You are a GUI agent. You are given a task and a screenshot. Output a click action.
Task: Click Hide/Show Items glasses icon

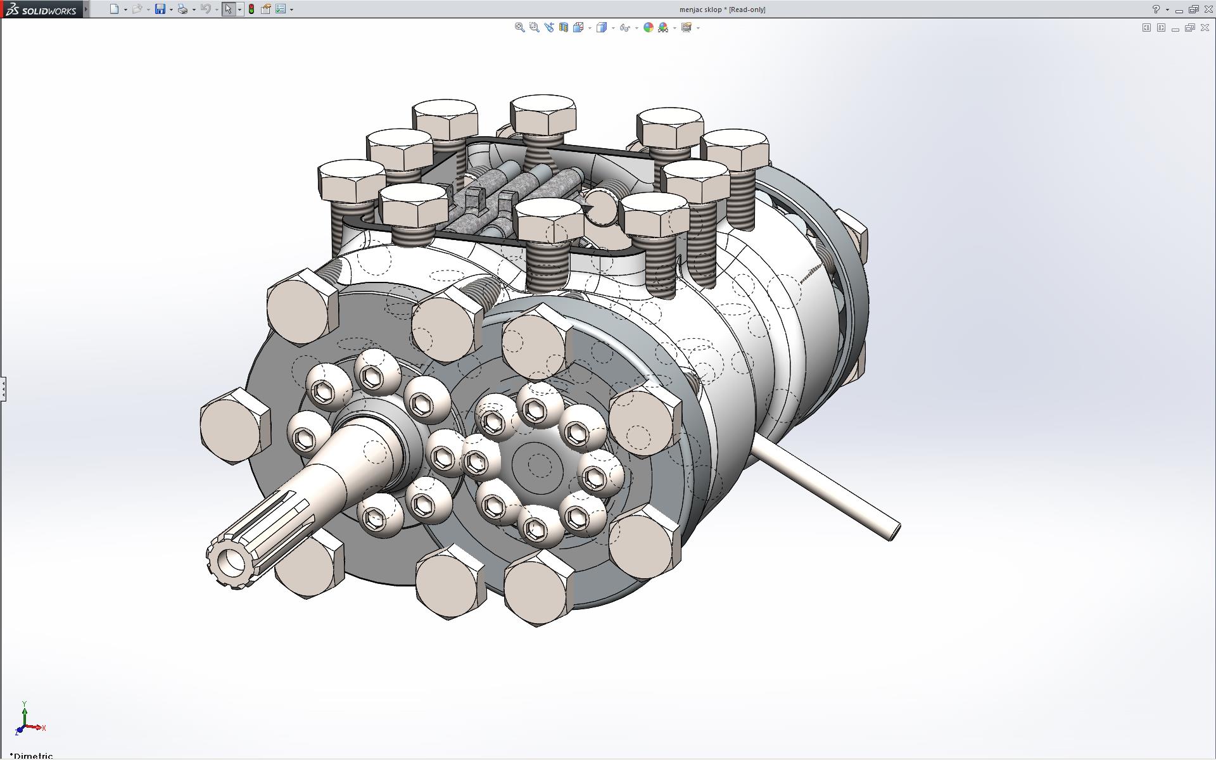pos(625,27)
